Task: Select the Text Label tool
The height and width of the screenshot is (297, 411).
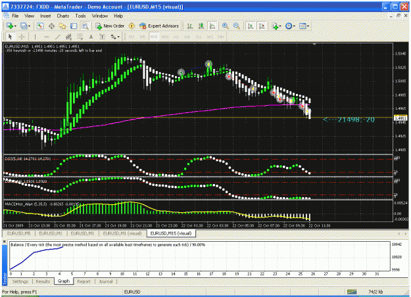Action: coord(102,37)
